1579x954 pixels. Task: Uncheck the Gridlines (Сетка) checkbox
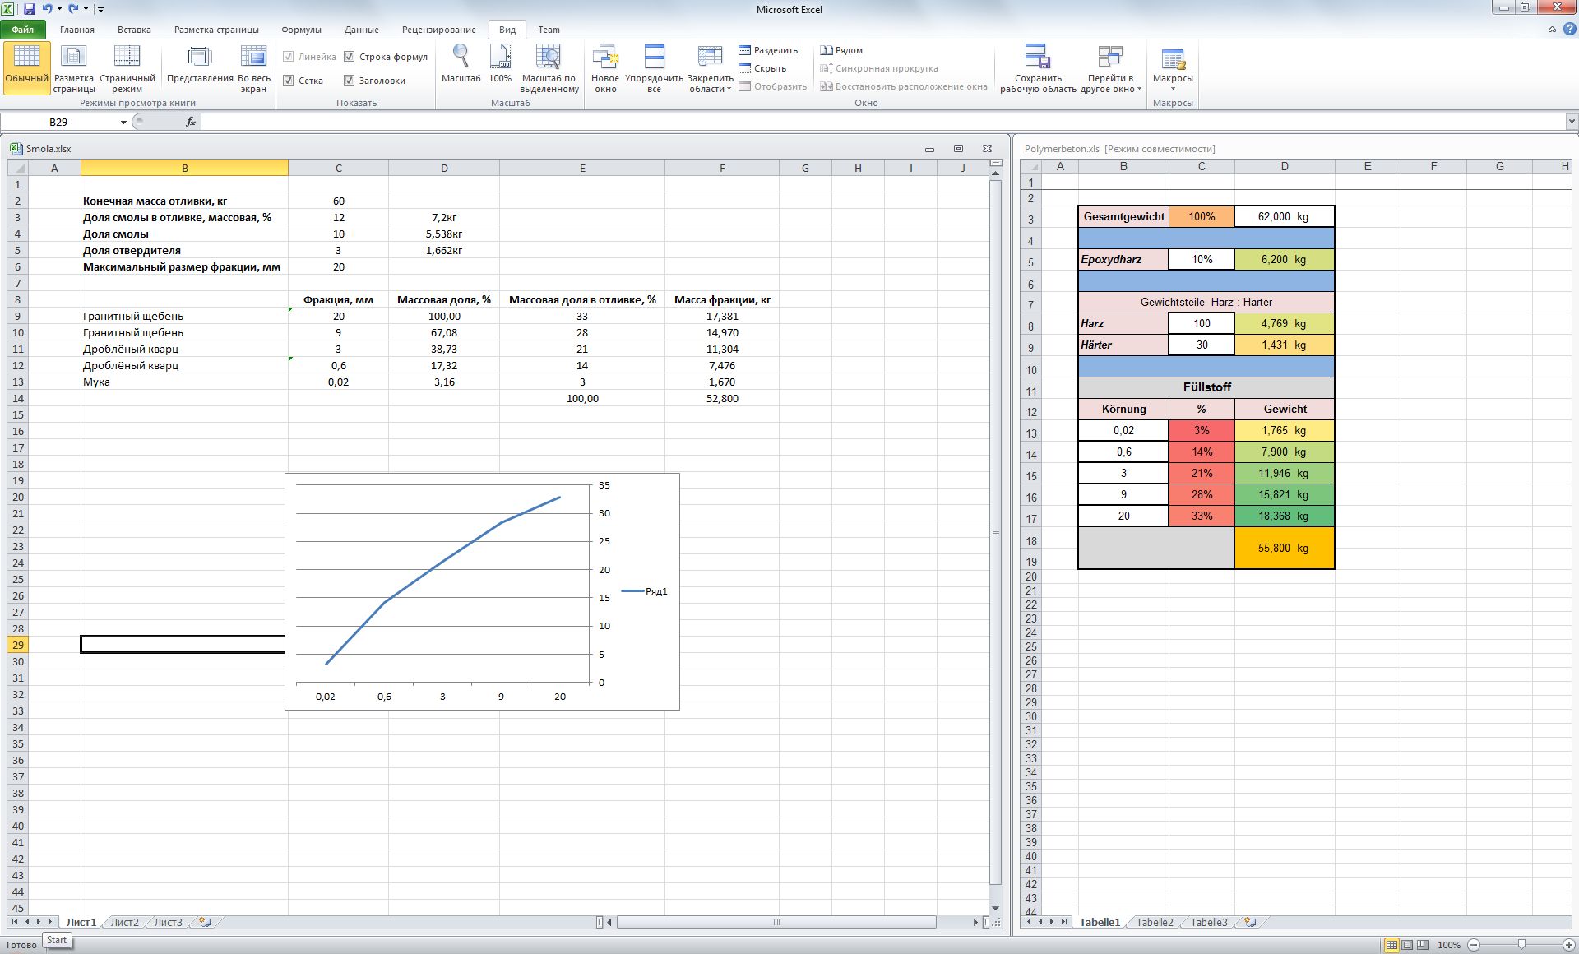point(289,81)
